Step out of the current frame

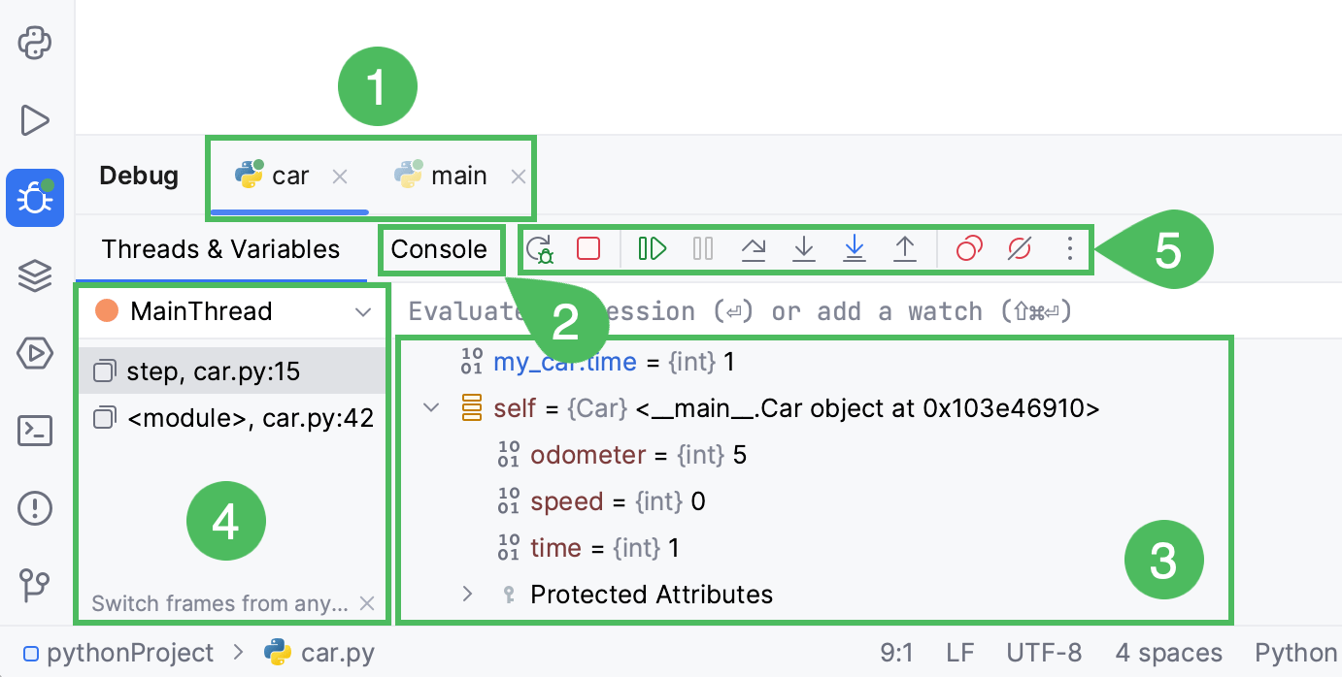pos(905,249)
